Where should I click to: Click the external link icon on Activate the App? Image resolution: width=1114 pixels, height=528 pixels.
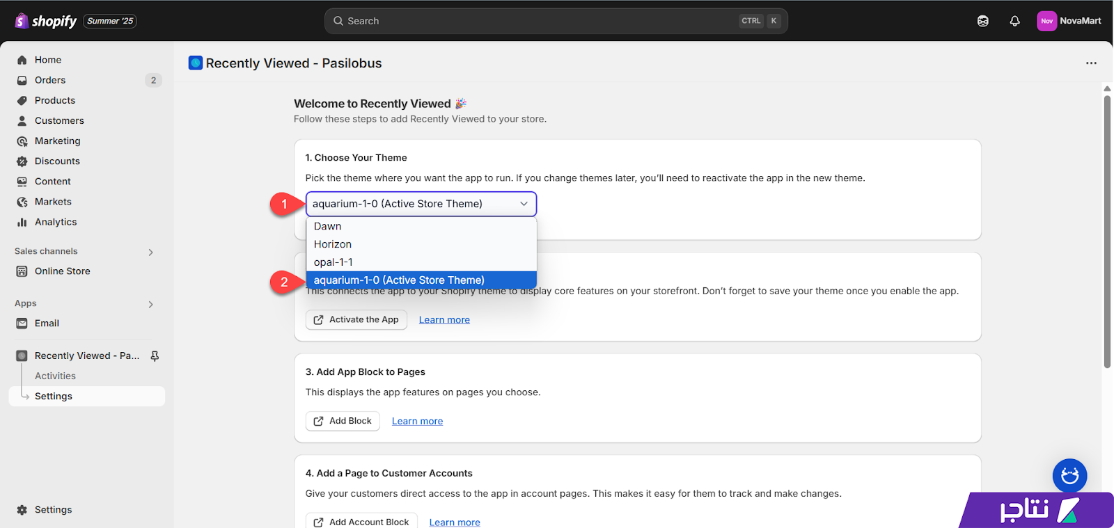[318, 320]
